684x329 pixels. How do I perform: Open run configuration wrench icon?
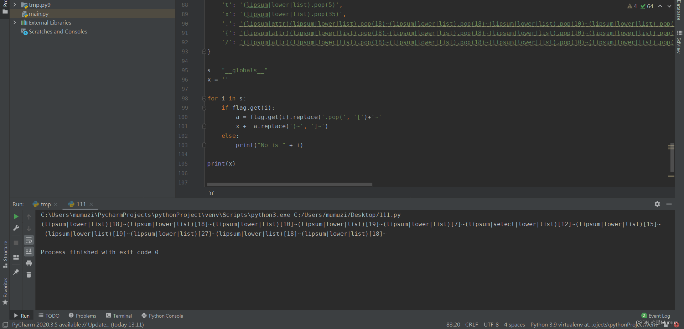(x=16, y=228)
